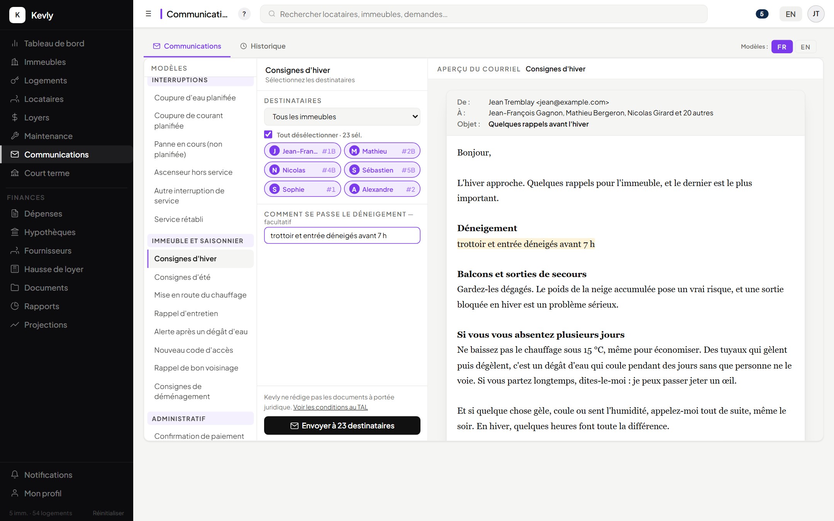Open Fournisseurs in sidebar
Image resolution: width=834 pixels, height=521 pixels.
(x=66, y=250)
